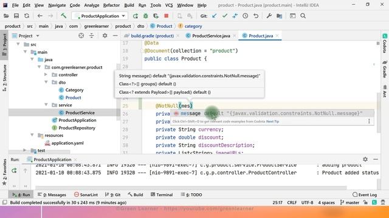Click master branch in status bar
This screenshot has width=389, height=218.
coord(349,202)
